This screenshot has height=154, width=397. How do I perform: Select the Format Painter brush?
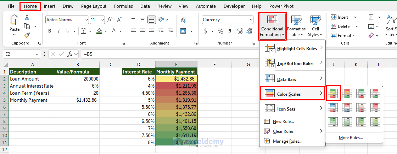click(x=27, y=35)
